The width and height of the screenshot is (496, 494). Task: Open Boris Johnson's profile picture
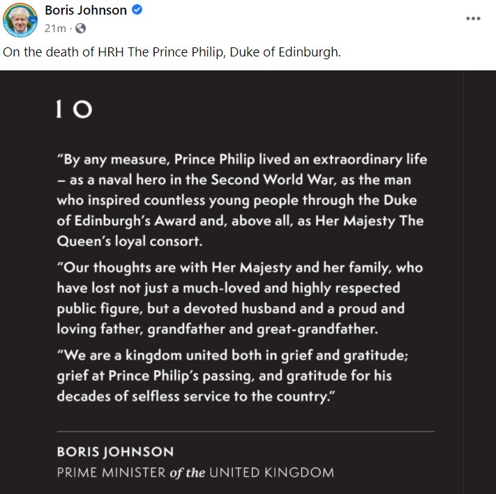click(20, 20)
